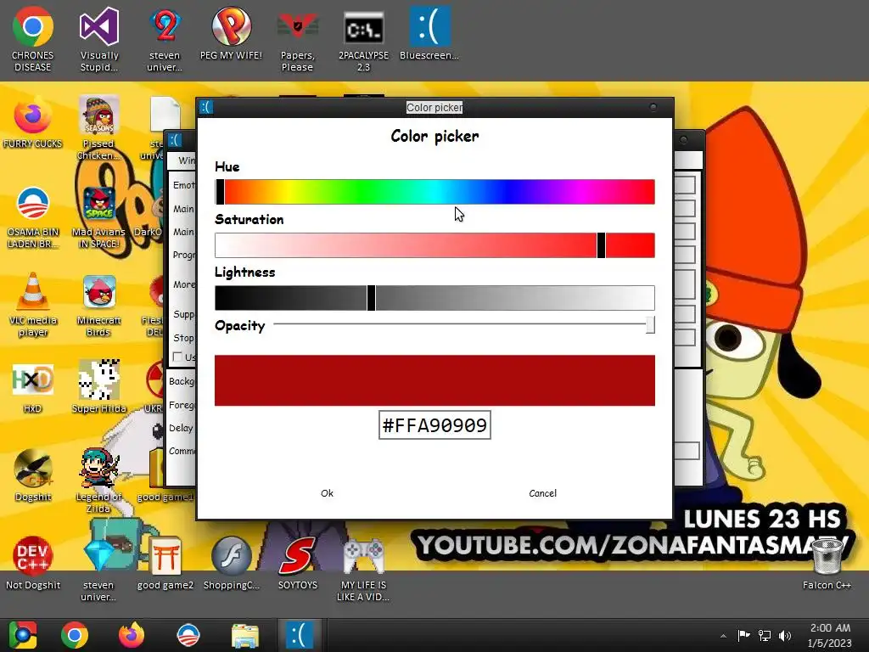Viewport: 869px width, 652px height.
Task: Open Super Hilda desktop icon
Action: pos(98,387)
